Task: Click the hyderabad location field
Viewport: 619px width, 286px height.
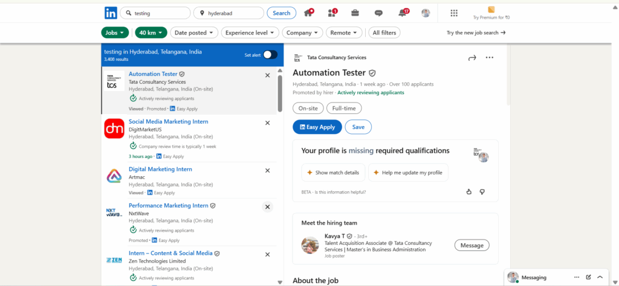Action: pos(228,13)
